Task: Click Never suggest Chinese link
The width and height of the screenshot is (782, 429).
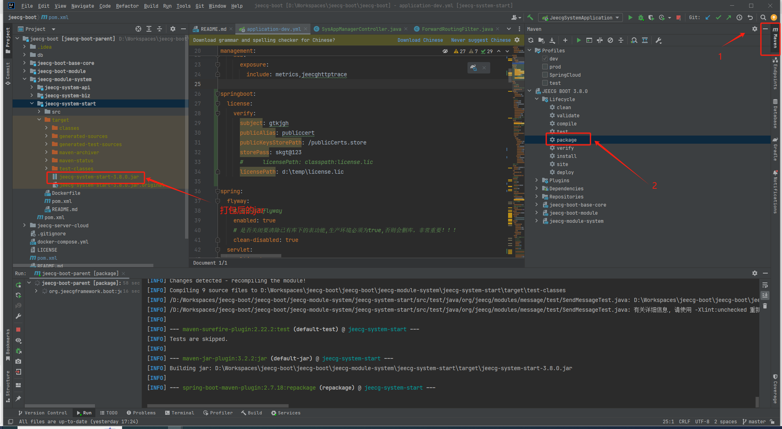Action: 481,40
